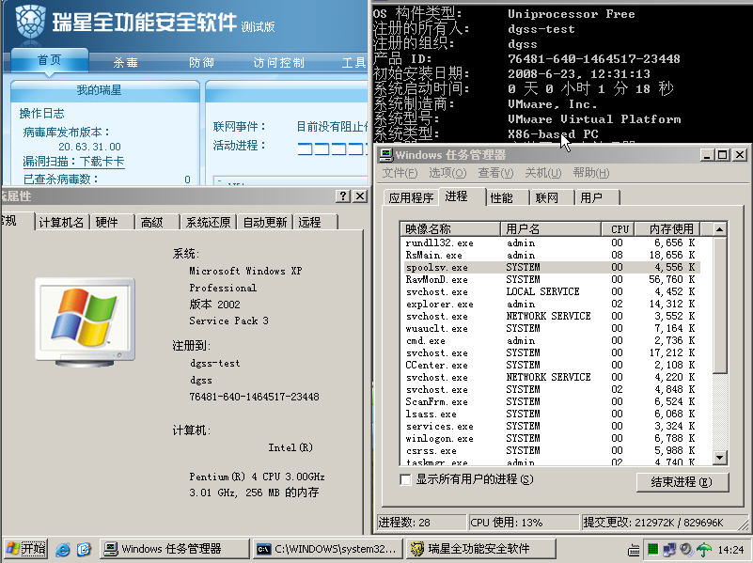The height and width of the screenshot is (563, 753).
Task: Click the process list scrollbar thumb
Action: click(719, 305)
